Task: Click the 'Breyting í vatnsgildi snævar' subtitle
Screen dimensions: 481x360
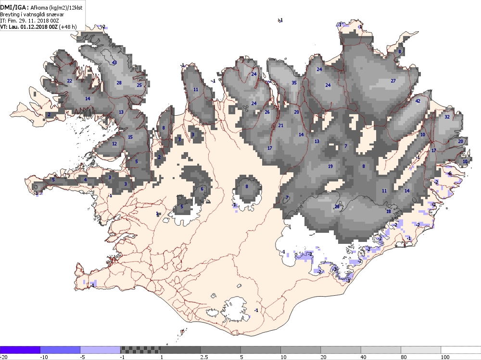Action: click(x=32, y=14)
